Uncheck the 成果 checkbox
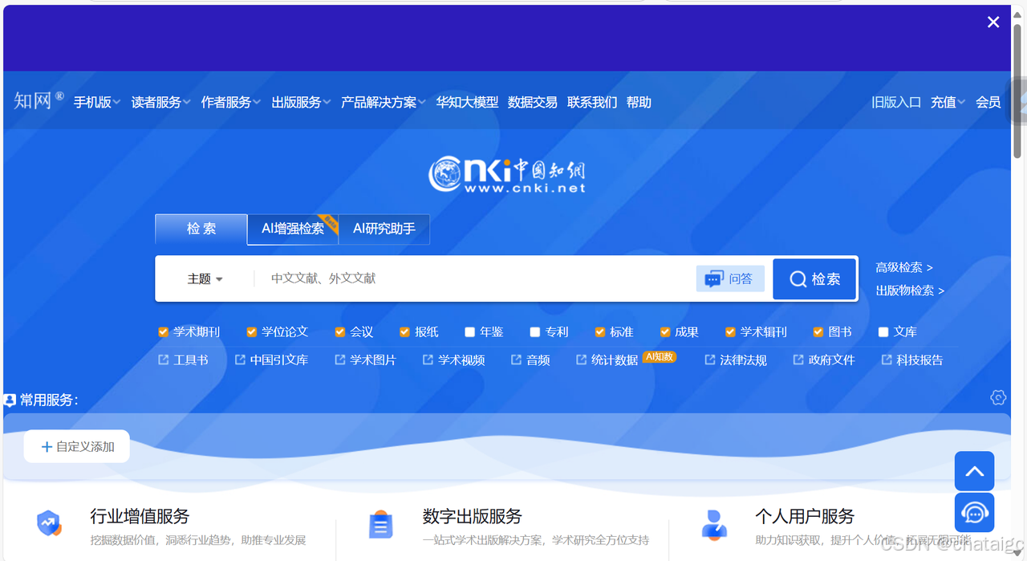 point(665,331)
